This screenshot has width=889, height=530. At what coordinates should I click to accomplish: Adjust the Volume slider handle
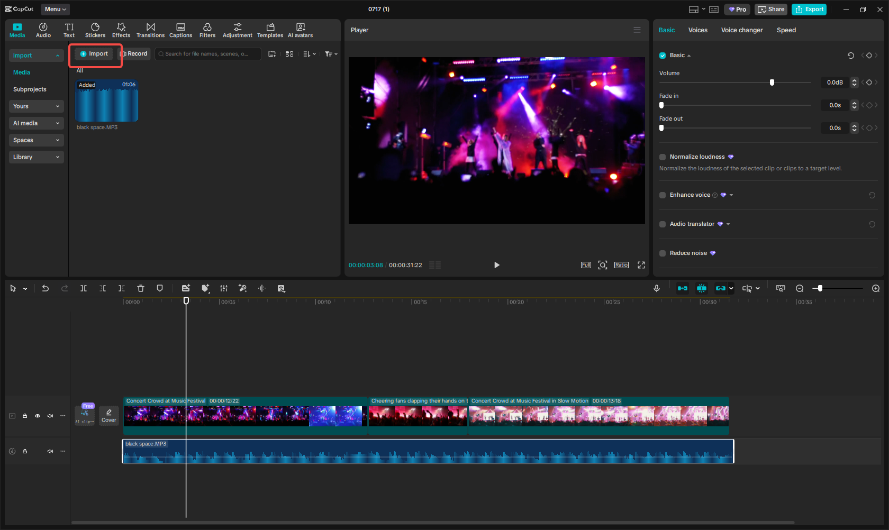(x=772, y=83)
